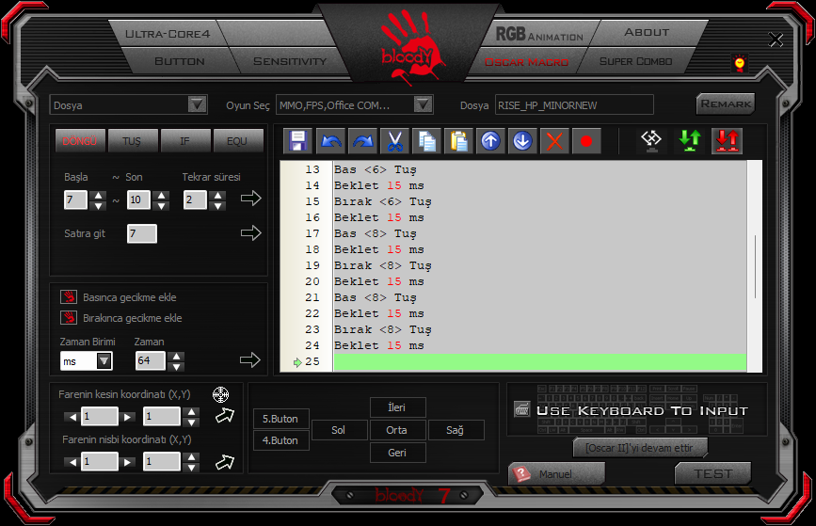The image size is (816, 526).
Task: Increase the Zaman delay value
Action: (x=177, y=357)
